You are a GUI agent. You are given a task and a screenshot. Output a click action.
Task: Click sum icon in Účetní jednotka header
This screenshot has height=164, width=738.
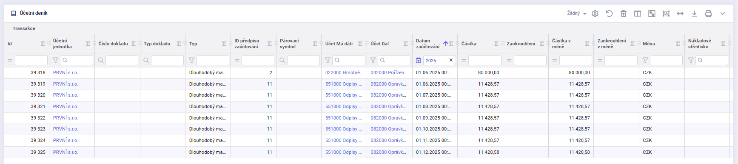pyautogui.click(x=88, y=44)
